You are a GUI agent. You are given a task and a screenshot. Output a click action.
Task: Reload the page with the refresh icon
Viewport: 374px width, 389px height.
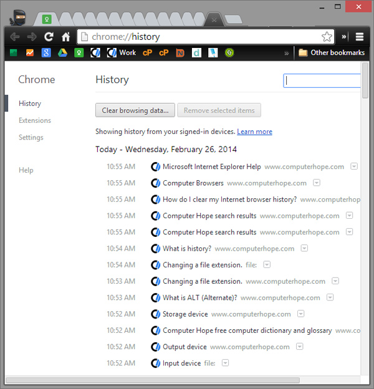tap(49, 37)
